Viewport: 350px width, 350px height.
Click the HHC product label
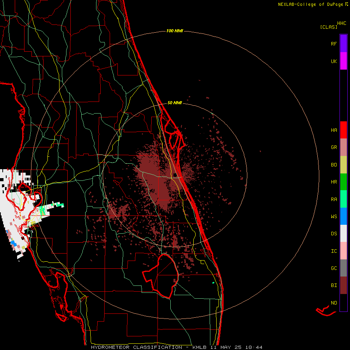point(341,23)
